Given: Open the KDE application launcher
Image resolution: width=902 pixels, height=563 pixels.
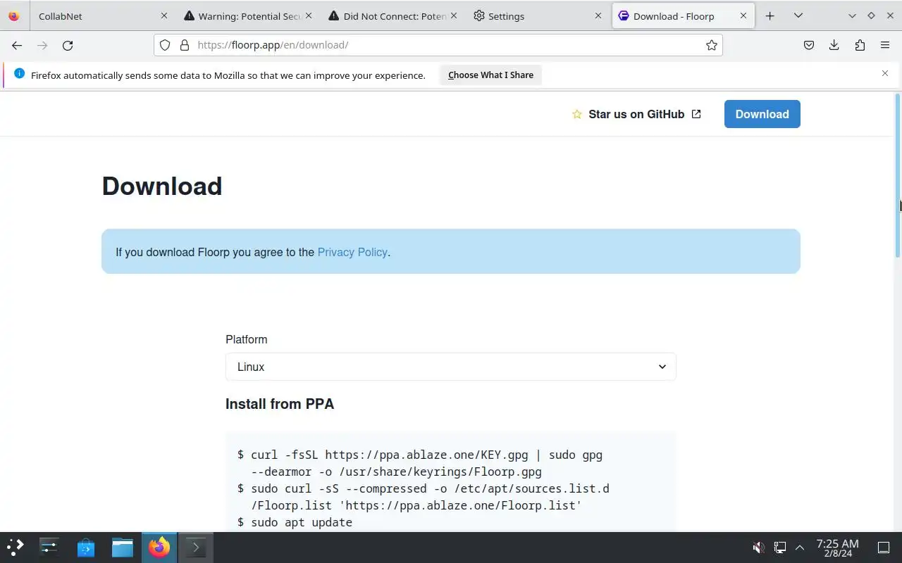Looking at the screenshot, I should (x=16, y=547).
